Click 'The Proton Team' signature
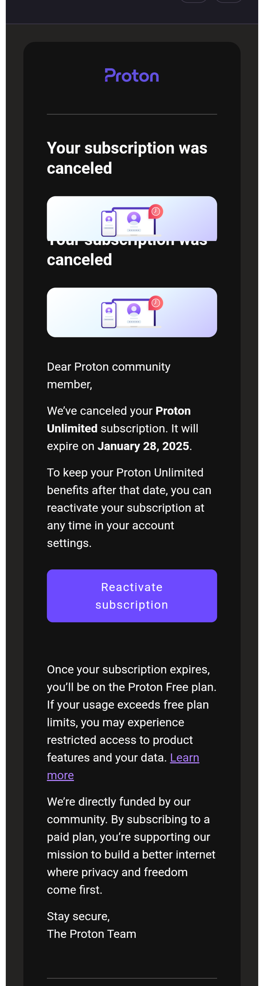The height and width of the screenshot is (986, 264). coord(91,934)
